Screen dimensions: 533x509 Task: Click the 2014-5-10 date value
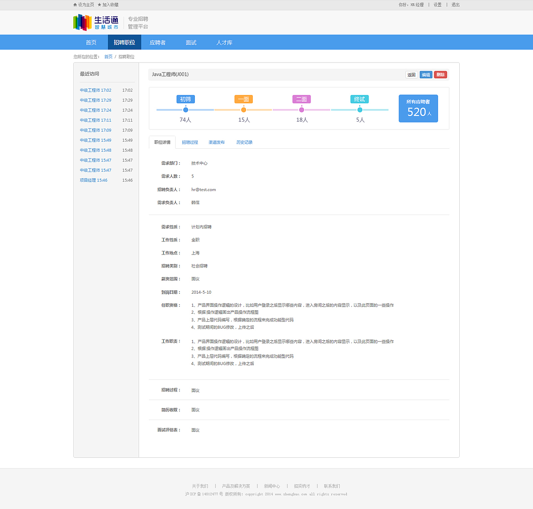click(202, 292)
